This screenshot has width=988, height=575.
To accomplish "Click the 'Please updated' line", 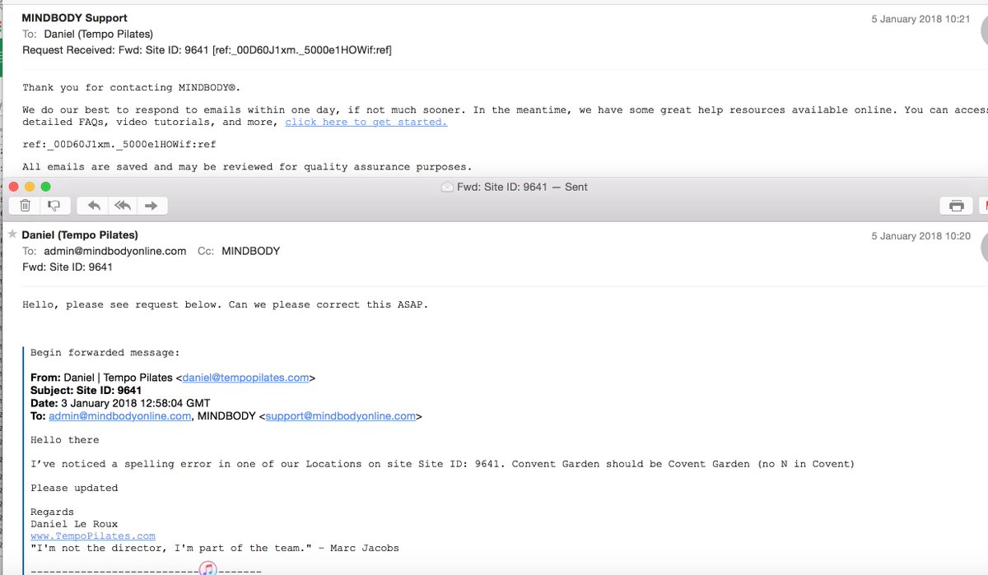I will pyautogui.click(x=74, y=488).
